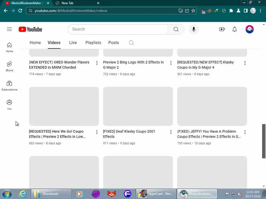This screenshot has height=199, width=266.
Task: Open the browser extensions puzzle icon
Action: click(231, 11)
